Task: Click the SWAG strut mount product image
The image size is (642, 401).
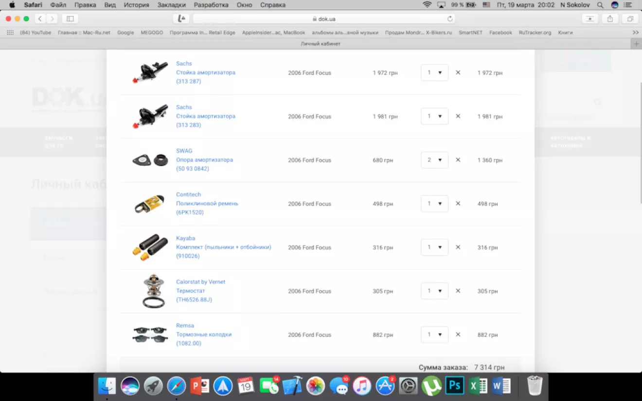Action: pyautogui.click(x=150, y=160)
